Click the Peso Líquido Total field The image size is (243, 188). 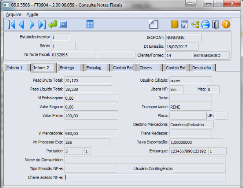pyautogui.click(x=88, y=90)
